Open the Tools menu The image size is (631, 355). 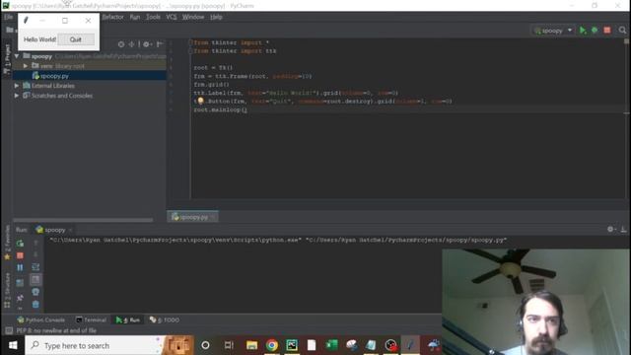click(x=153, y=17)
